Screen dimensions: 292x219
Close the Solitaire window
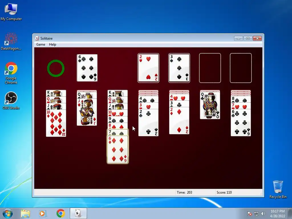[x=257, y=38]
